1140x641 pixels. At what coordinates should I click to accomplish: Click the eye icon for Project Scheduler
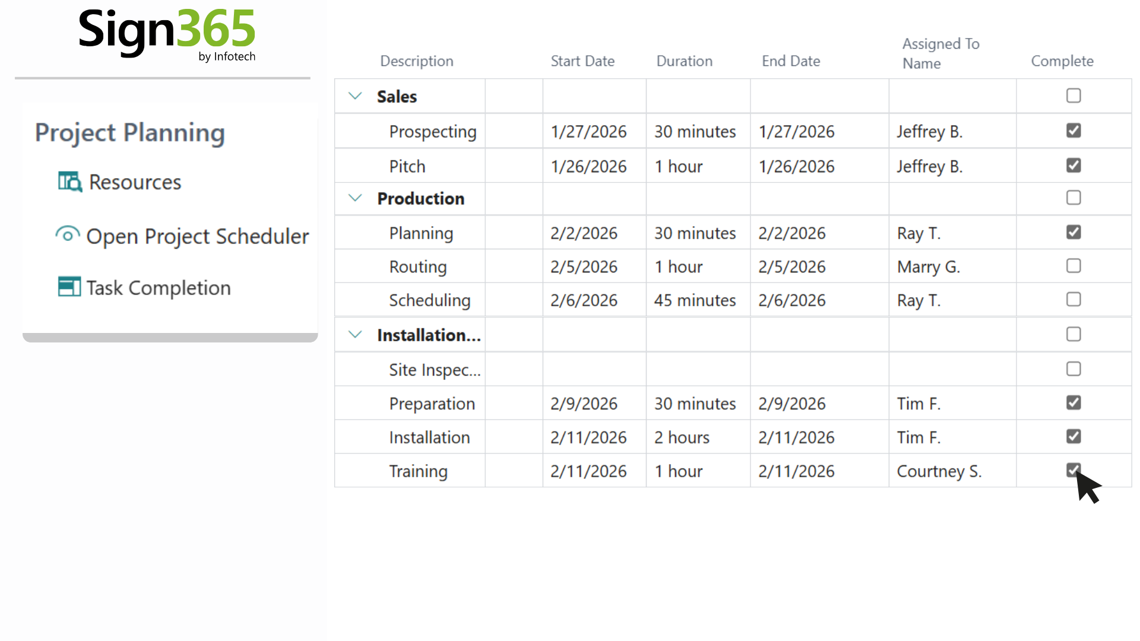(68, 235)
